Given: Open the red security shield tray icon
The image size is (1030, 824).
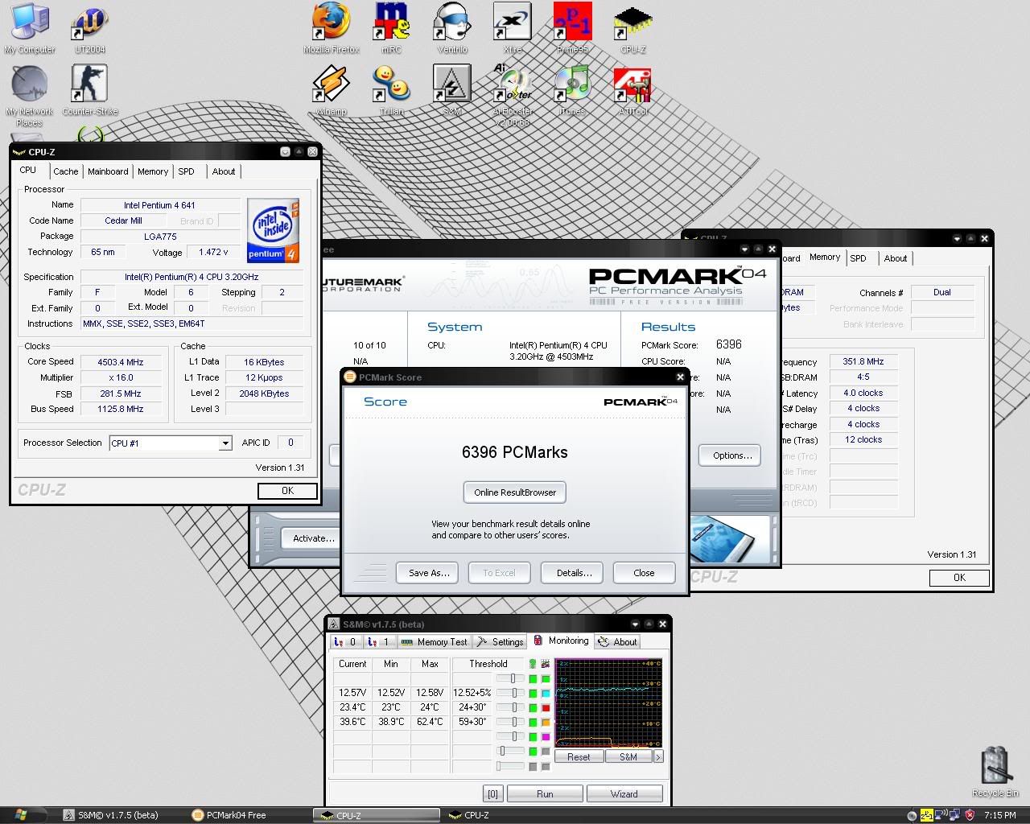Looking at the screenshot, I should pos(970,814).
